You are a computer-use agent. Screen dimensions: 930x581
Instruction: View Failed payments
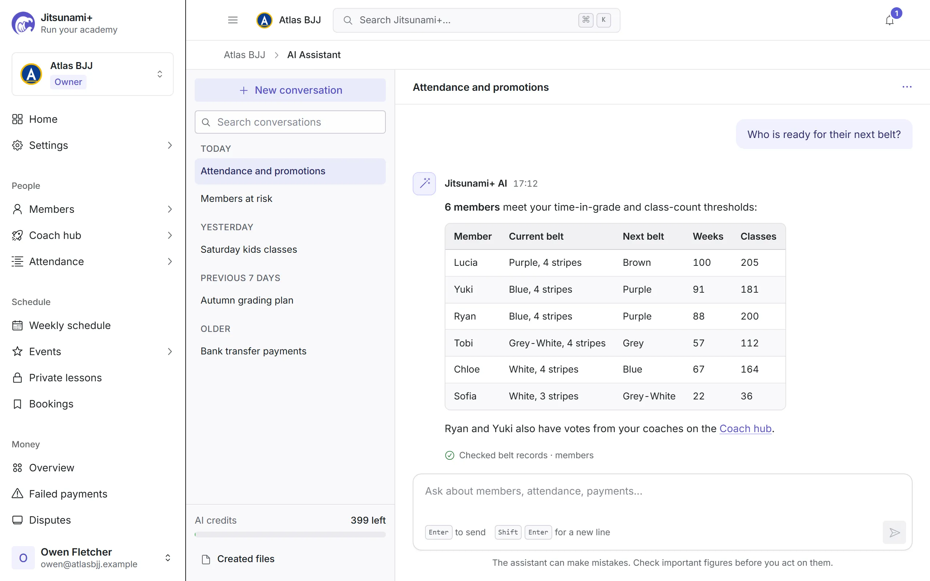[x=93, y=494]
